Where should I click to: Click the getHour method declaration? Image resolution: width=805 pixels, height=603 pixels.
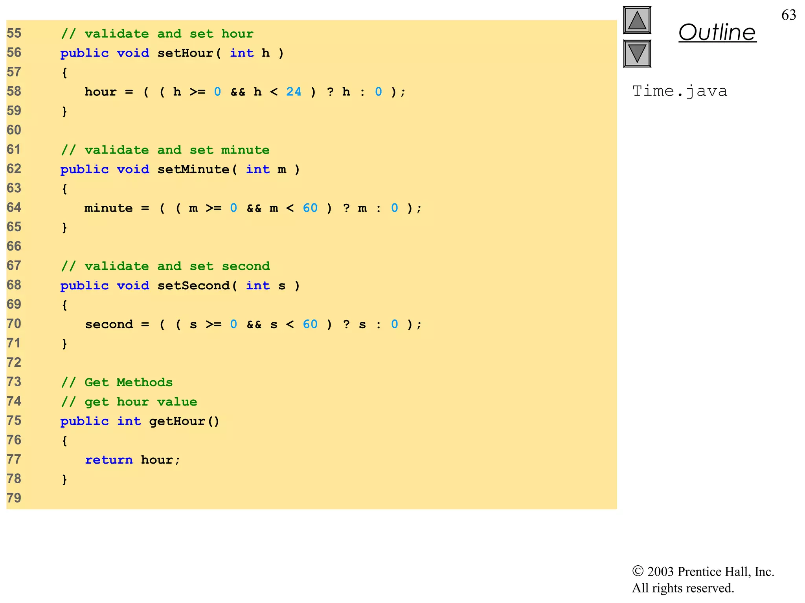click(140, 421)
